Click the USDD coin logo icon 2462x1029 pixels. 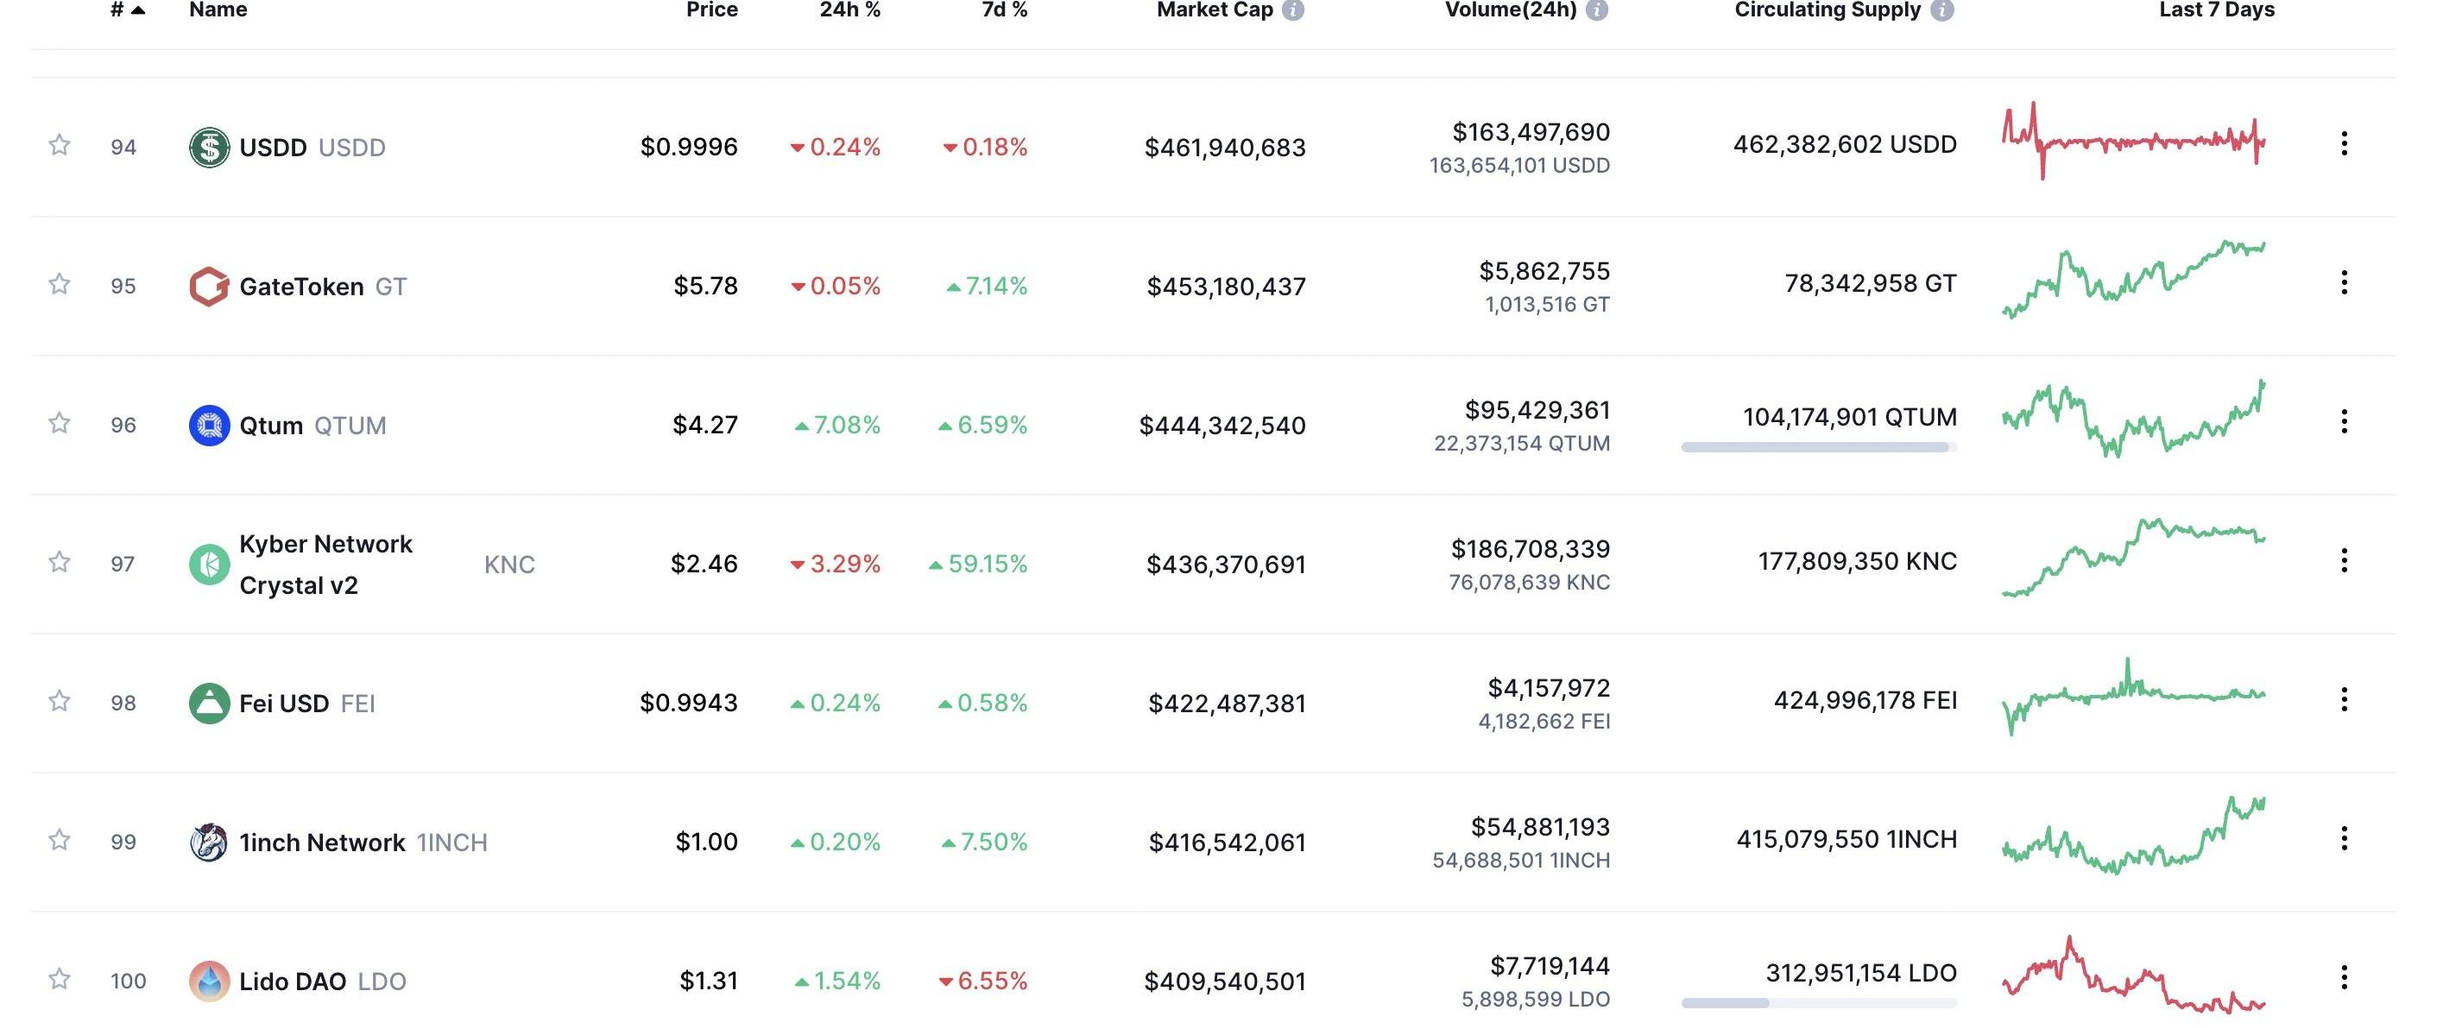pos(208,147)
